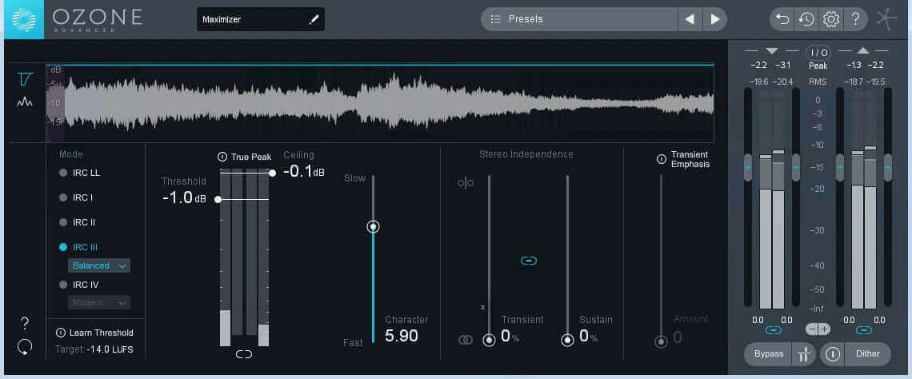Click the Character slider handle

pos(374,227)
